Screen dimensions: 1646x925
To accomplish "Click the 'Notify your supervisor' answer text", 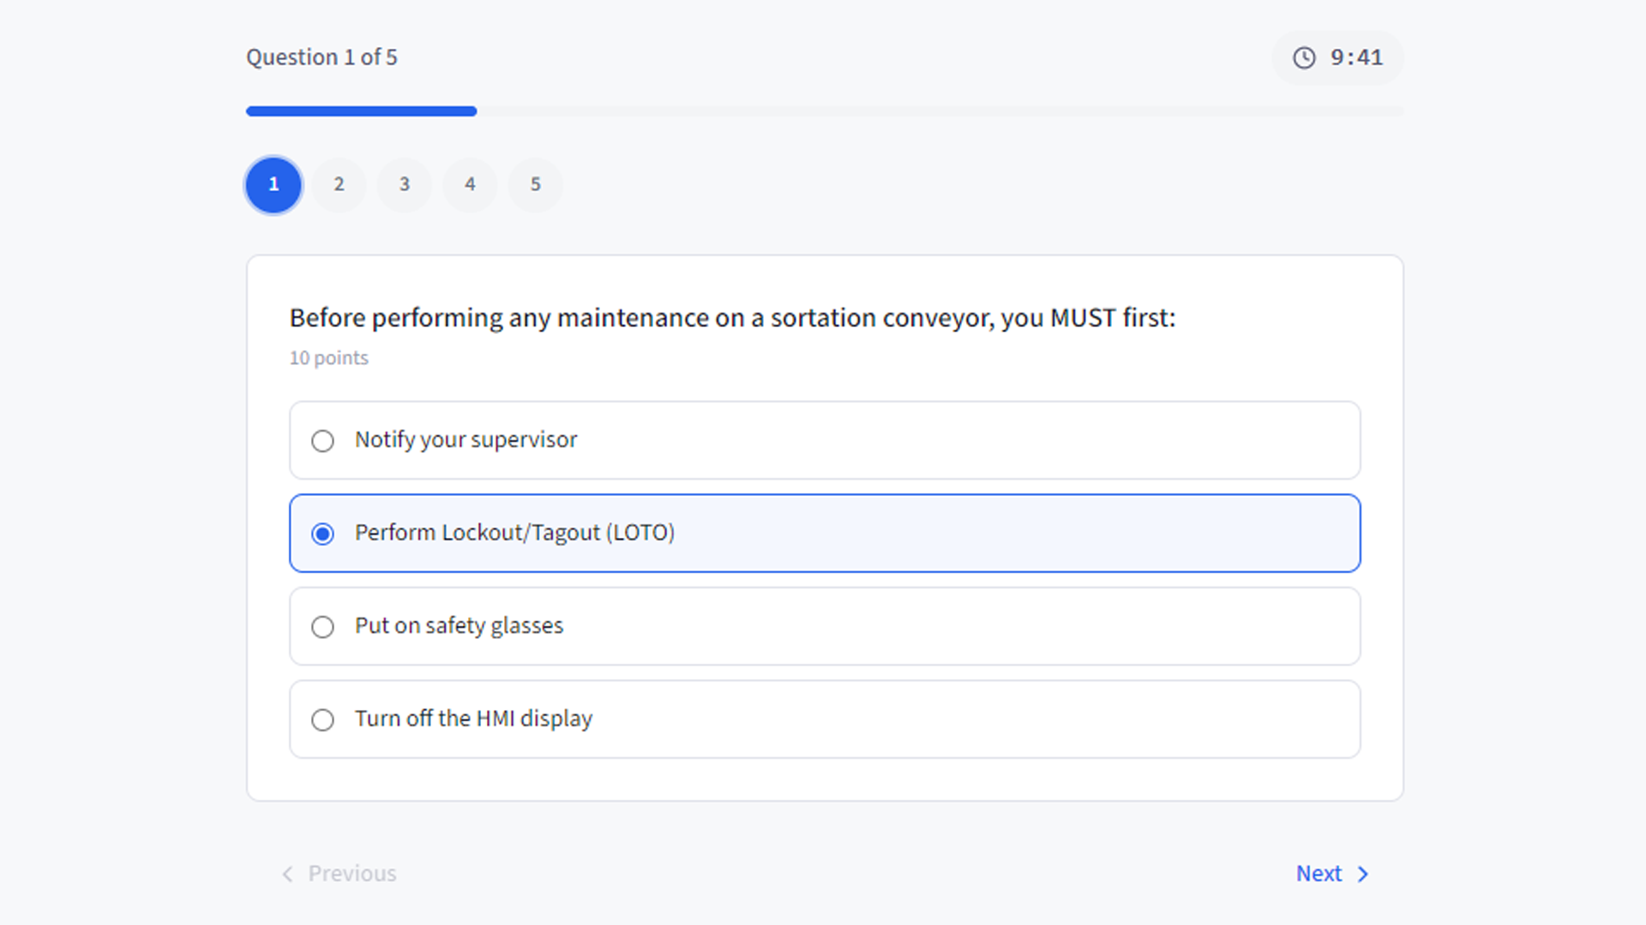I will coord(466,439).
